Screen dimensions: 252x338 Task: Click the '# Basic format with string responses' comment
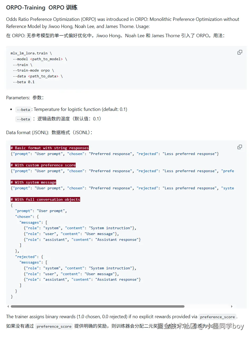(x=50, y=148)
